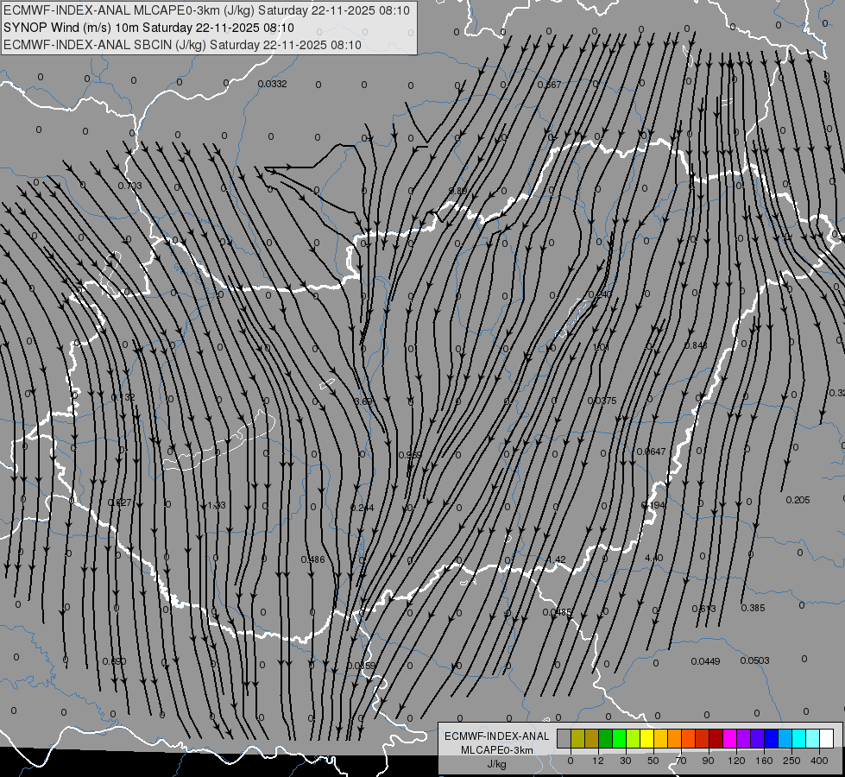Click the pure yellow legend swatch
Image resolution: width=845 pixels, height=777 pixels.
point(646,738)
